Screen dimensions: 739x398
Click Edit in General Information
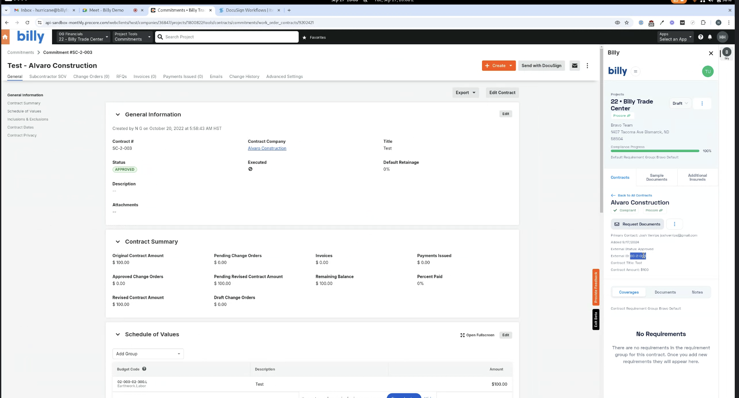(x=505, y=114)
